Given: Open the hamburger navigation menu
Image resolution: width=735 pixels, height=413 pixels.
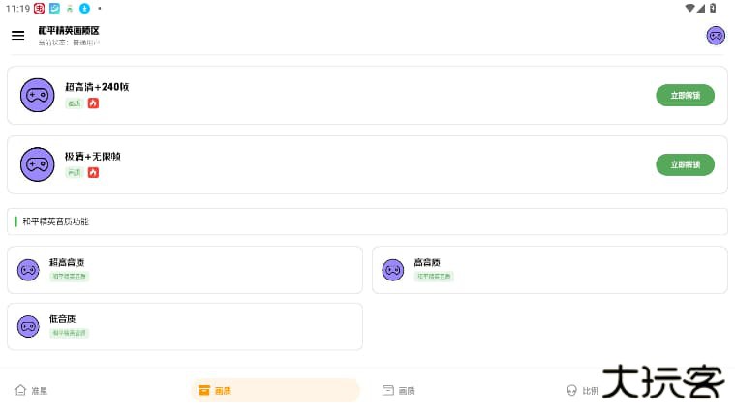Looking at the screenshot, I should (x=17, y=35).
